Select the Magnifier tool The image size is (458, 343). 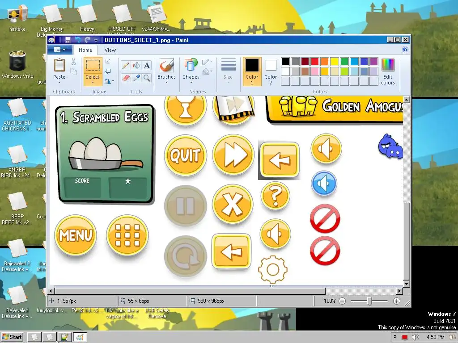pyautogui.click(x=147, y=78)
